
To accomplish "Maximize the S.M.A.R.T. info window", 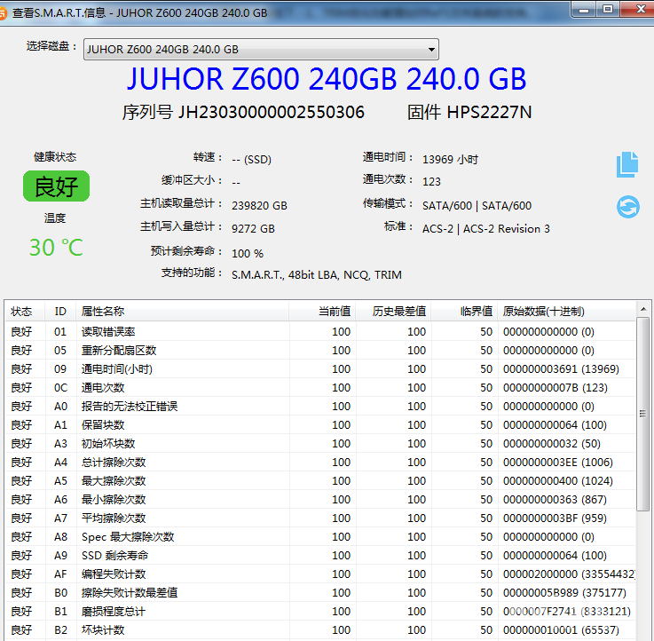I will [608, 9].
